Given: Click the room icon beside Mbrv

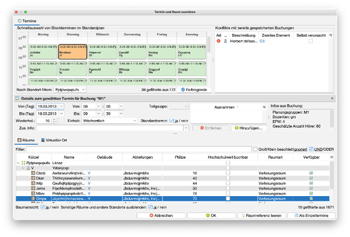Looking at the screenshot, I should coord(33,193).
